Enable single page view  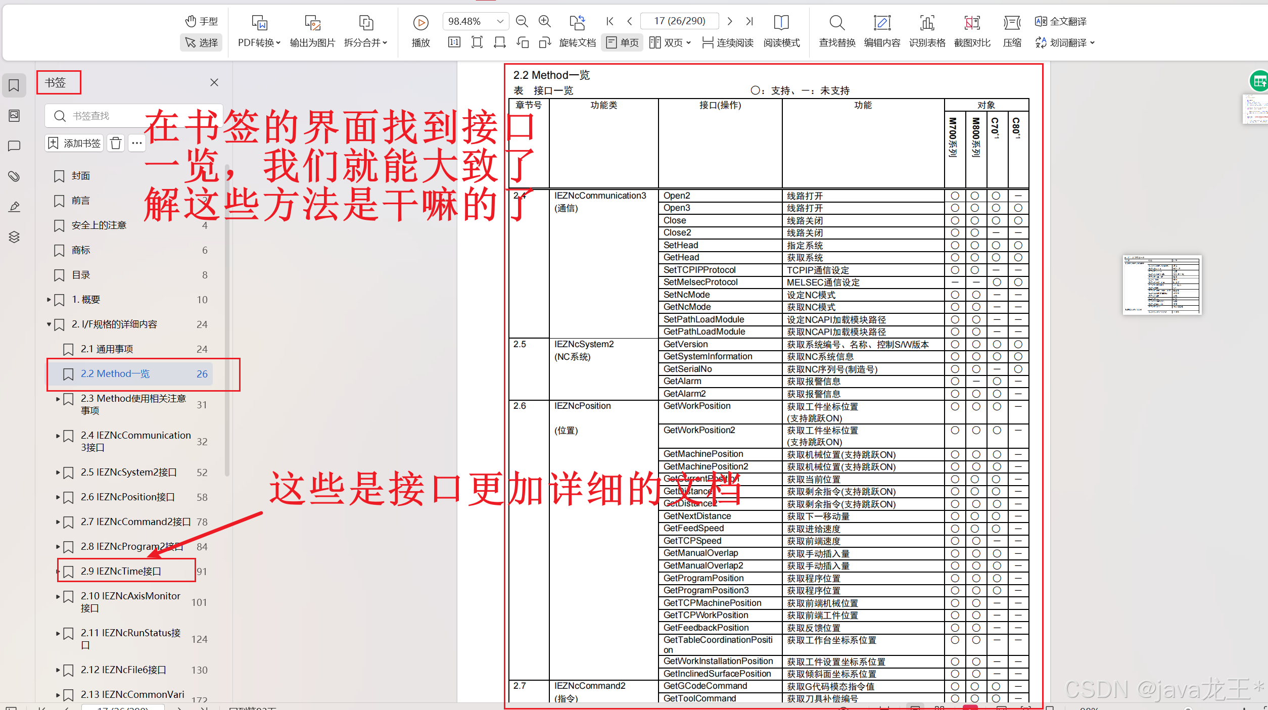pos(623,42)
